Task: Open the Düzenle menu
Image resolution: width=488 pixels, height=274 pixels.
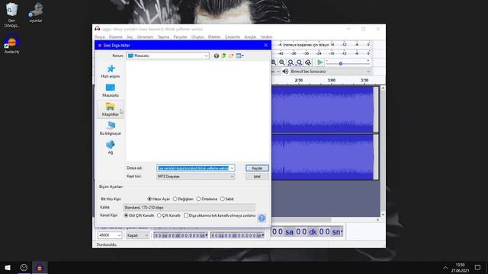Action: (115, 37)
